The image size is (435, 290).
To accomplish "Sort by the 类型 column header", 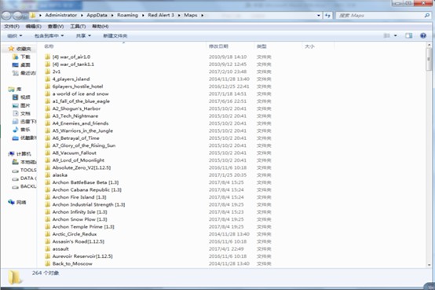I will pos(261,46).
